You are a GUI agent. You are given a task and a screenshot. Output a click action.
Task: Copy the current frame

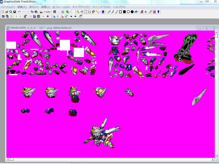coord(34,17)
